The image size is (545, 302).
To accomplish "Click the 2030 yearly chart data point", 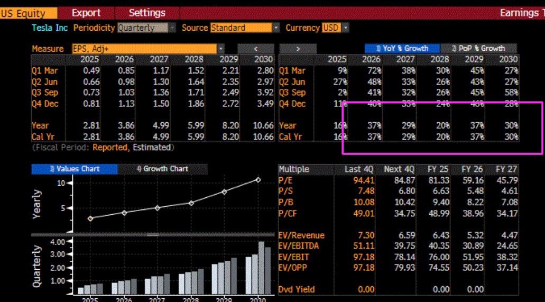I will pos(258,180).
